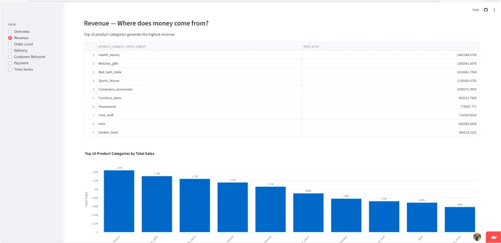
Task: Select the 584219.2122 price cell
Action: [390, 132]
